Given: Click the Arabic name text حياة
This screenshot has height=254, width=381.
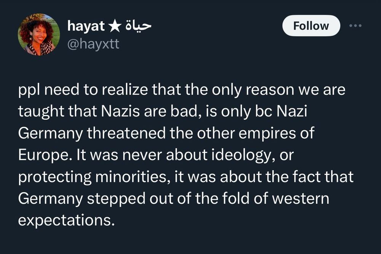Looking at the screenshot, I should point(138,26).
